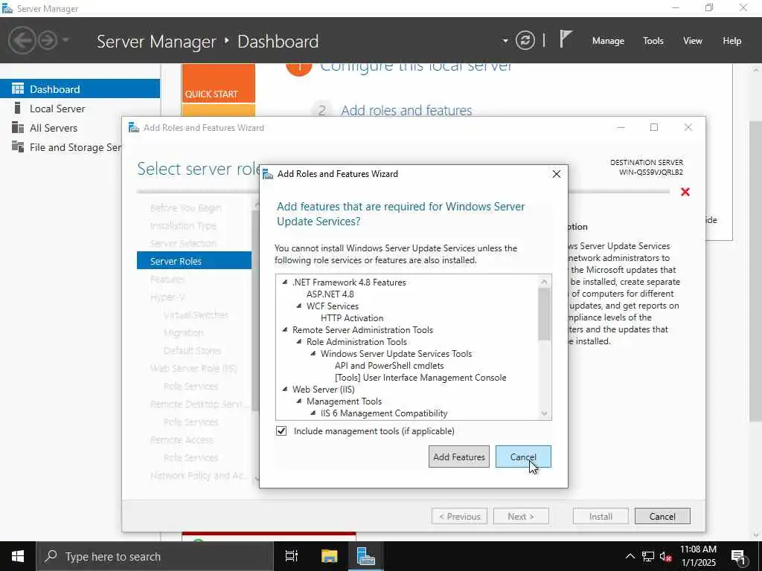The width and height of the screenshot is (762, 571).
Task: Click the File and Storage Services icon
Action: (x=18, y=147)
